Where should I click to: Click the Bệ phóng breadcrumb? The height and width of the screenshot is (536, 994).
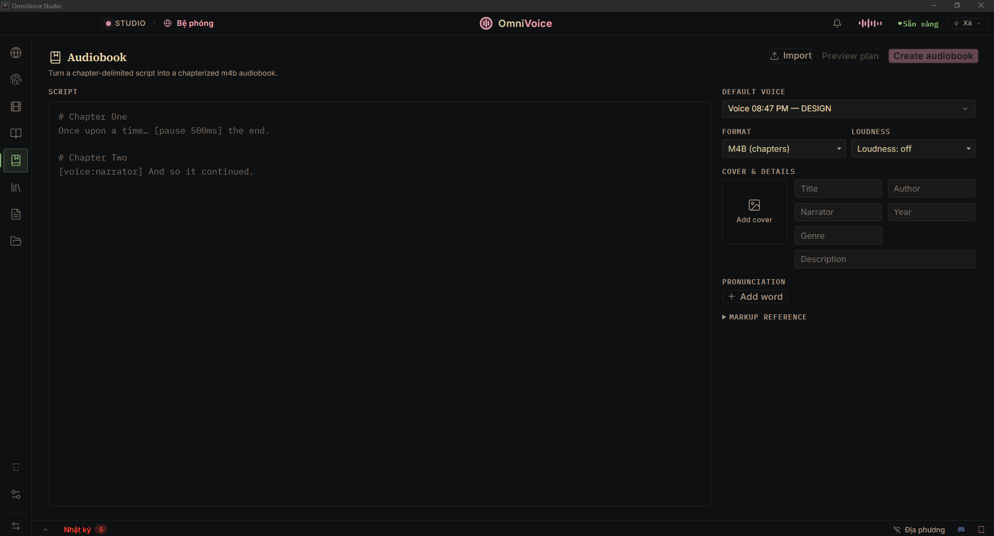(195, 23)
